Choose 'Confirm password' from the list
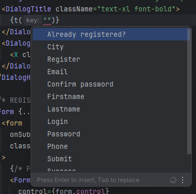196x194 pixels. pos(111,84)
